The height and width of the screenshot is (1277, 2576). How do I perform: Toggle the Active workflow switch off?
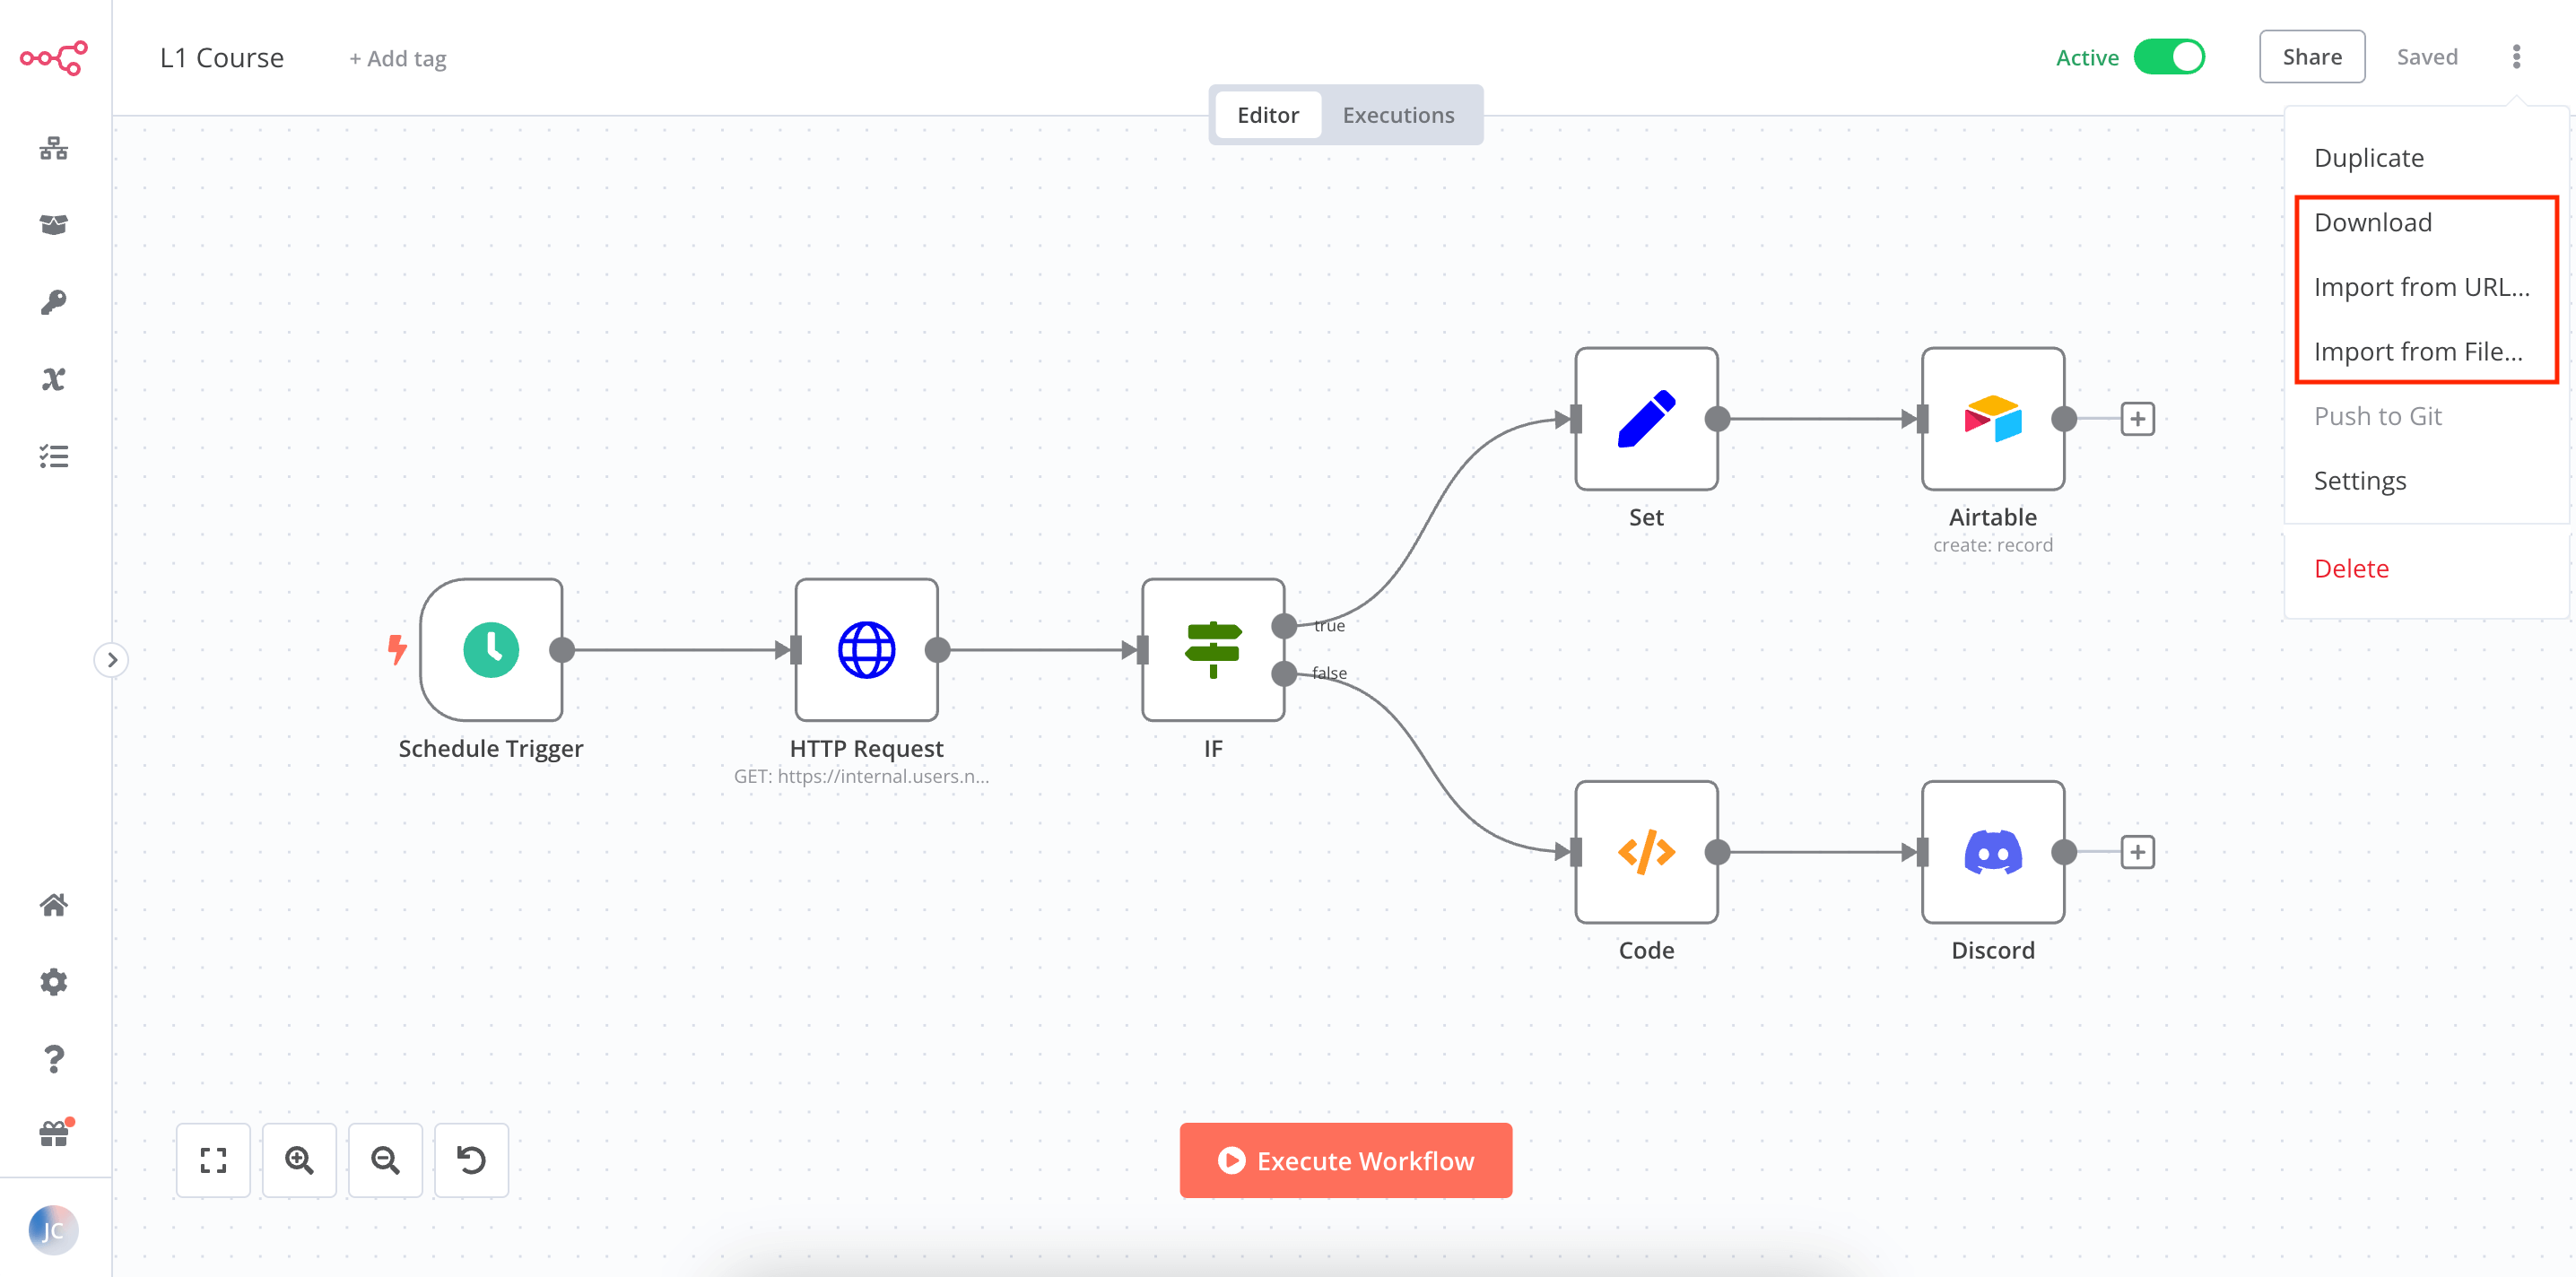pos(2168,57)
